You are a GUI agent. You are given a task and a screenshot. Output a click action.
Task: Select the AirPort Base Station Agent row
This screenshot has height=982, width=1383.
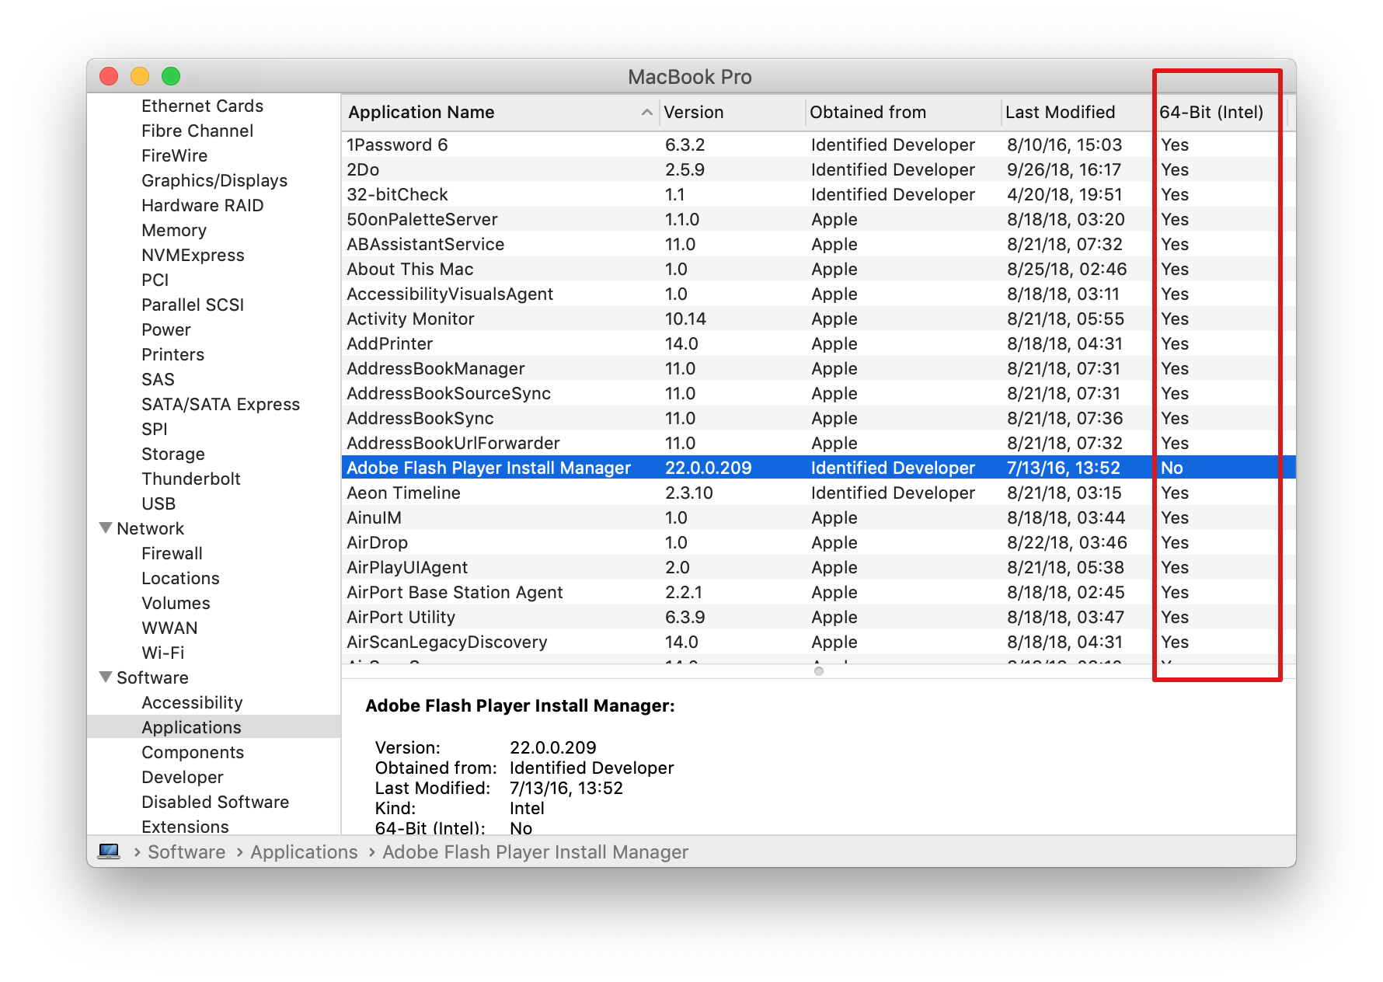coord(818,592)
